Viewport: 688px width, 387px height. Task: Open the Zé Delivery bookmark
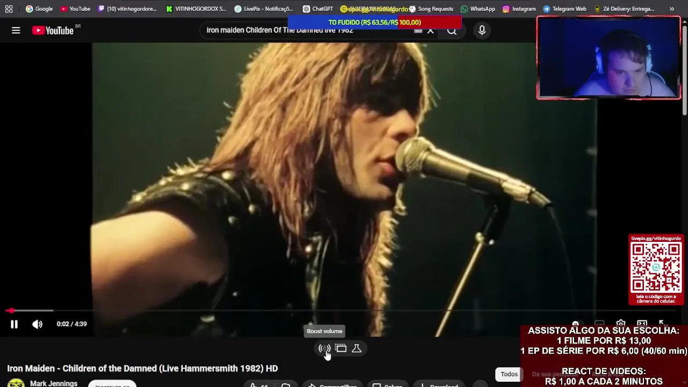pyautogui.click(x=624, y=9)
